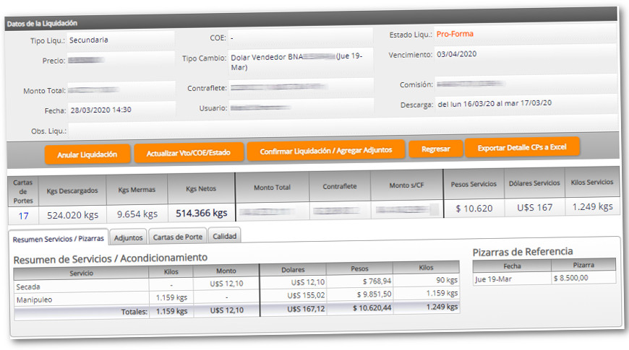The height and width of the screenshot is (350, 629).
Task: Confirm via Confirmar Liquidación / Agregar Adjuntos
Action: 325,150
